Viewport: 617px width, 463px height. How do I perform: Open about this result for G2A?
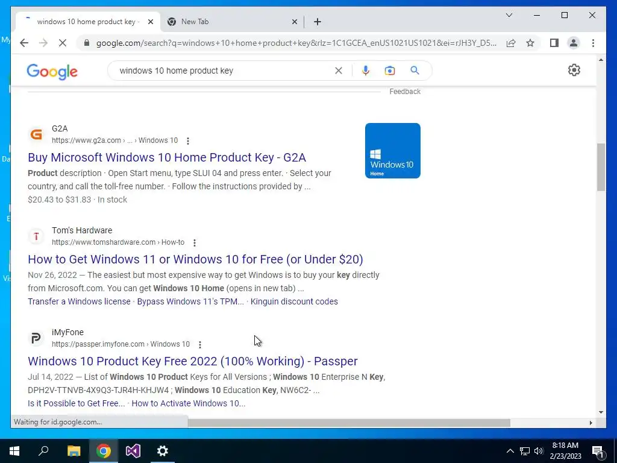pos(188,140)
